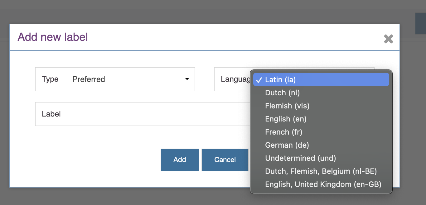This screenshot has height=205, width=426.
Task: Cancel adding the new label
Action: [x=225, y=160]
